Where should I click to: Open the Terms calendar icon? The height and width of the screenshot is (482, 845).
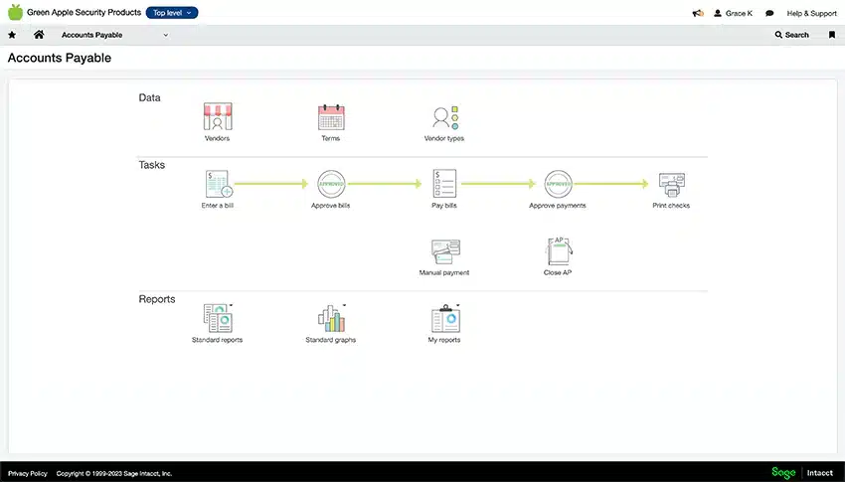click(331, 117)
